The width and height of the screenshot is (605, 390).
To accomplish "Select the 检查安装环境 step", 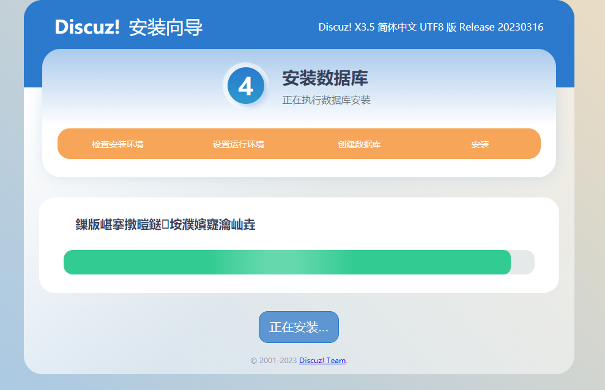I will 117,144.
